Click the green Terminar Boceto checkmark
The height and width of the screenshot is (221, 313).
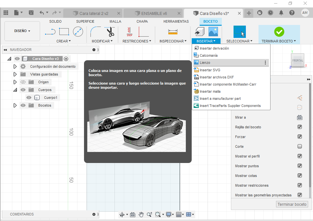point(279,32)
